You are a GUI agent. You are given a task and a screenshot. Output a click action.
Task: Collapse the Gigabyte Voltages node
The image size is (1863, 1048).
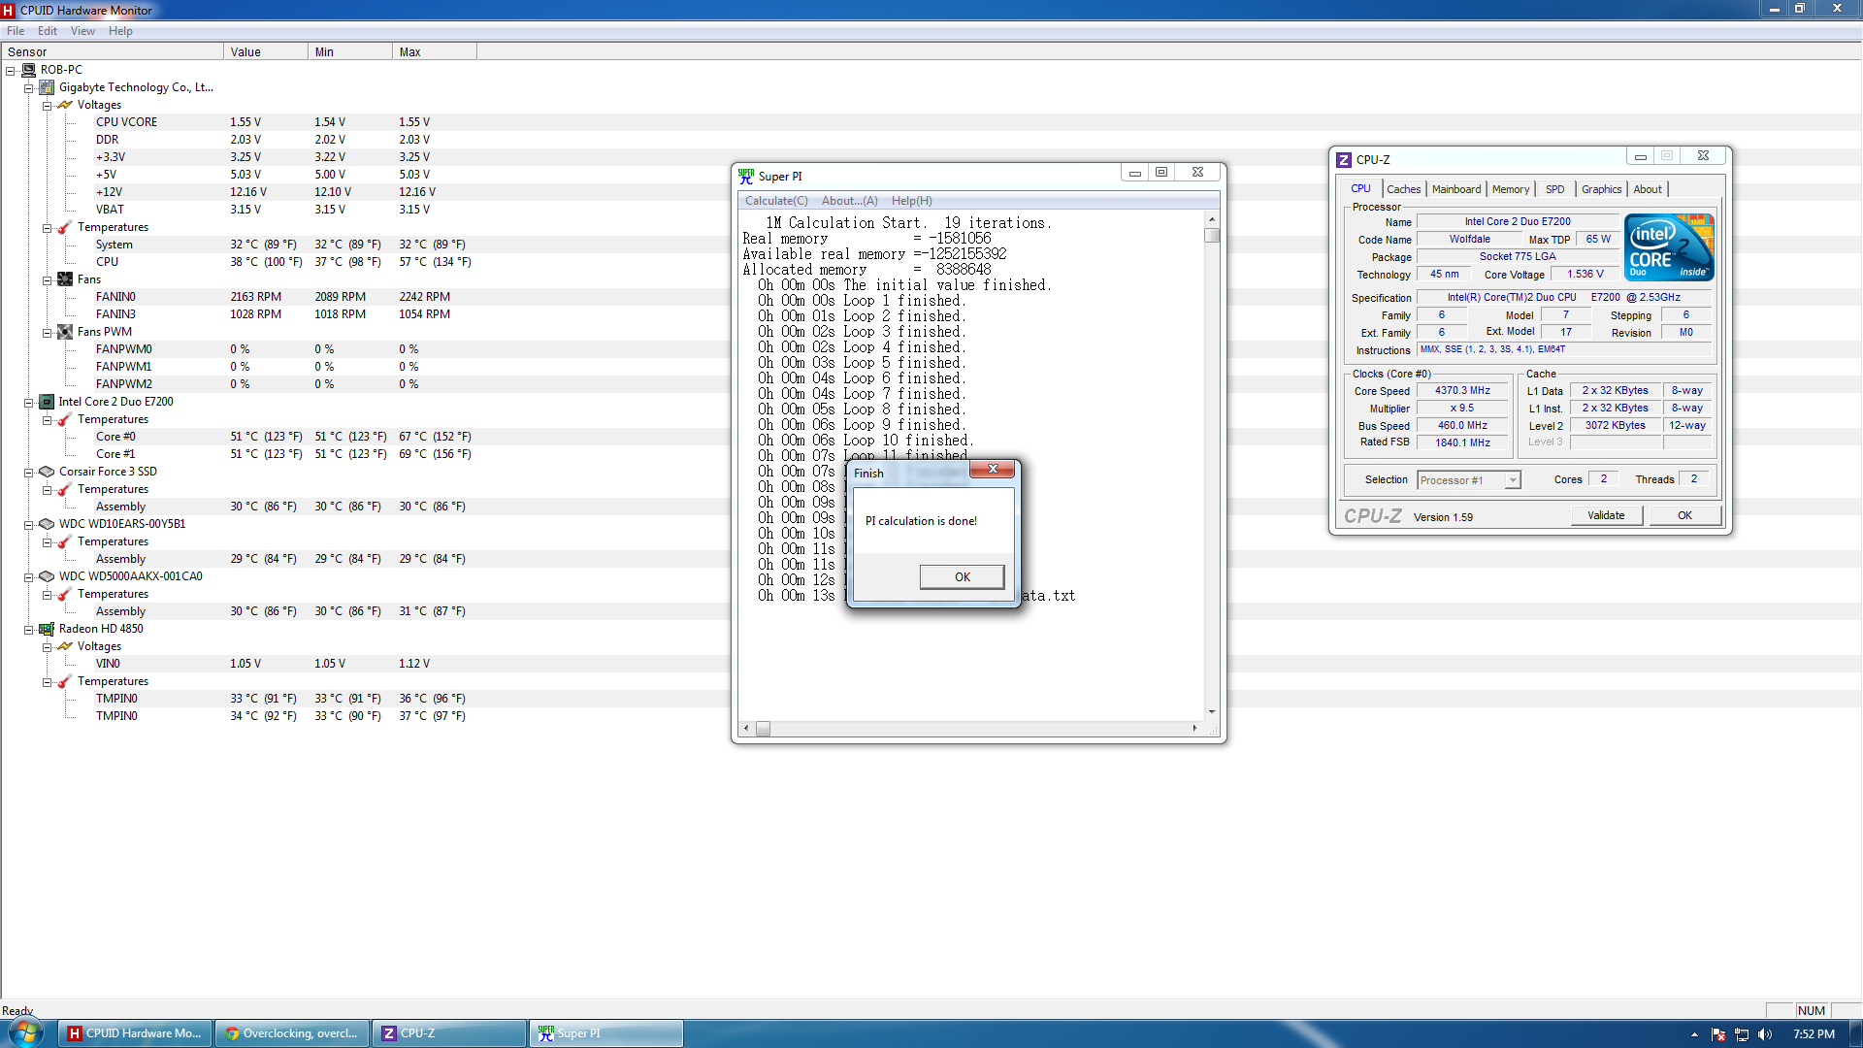coord(47,106)
